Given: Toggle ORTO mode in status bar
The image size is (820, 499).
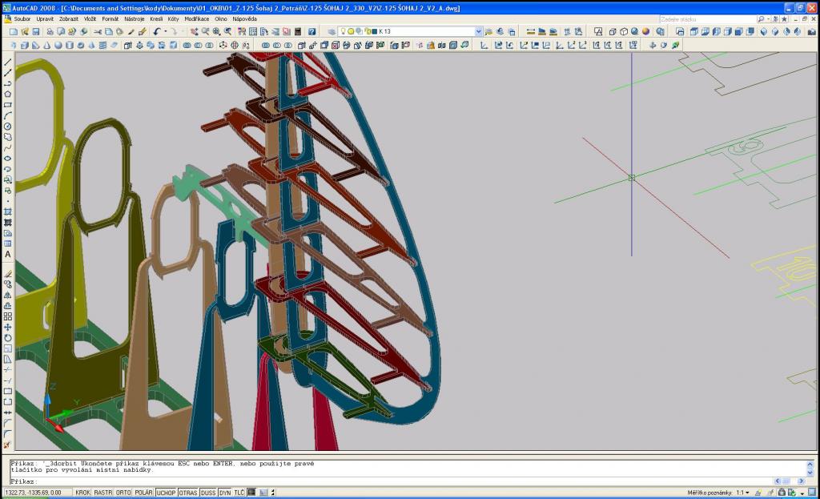Looking at the screenshot, I should [123, 493].
